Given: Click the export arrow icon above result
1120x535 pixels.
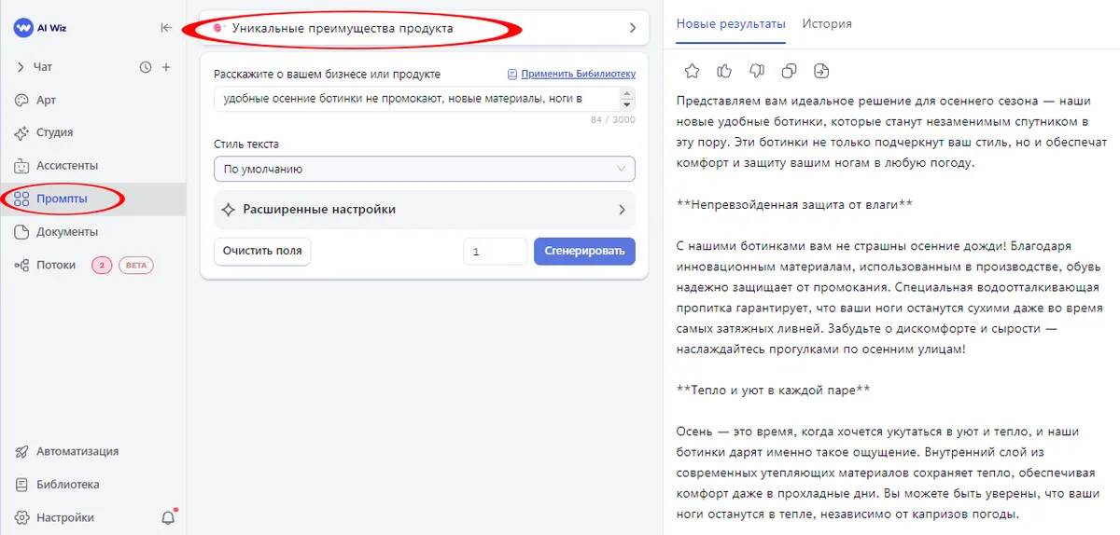Looking at the screenshot, I should 821,71.
